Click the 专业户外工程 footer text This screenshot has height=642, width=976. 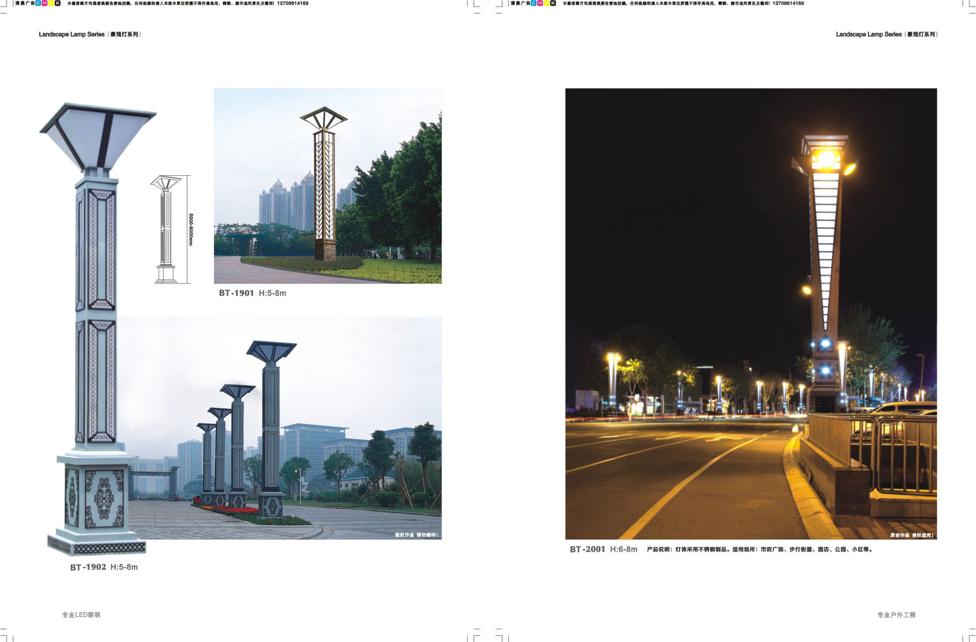pos(896,615)
